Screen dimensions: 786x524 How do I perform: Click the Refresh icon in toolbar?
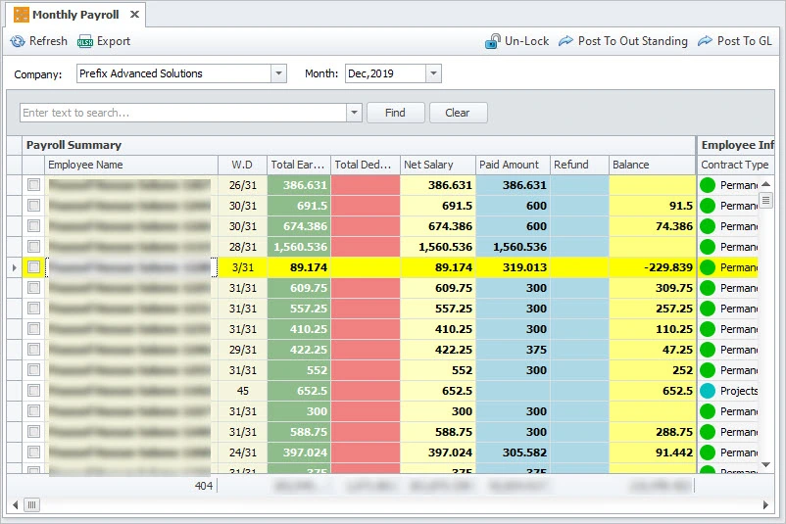(x=18, y=41)
